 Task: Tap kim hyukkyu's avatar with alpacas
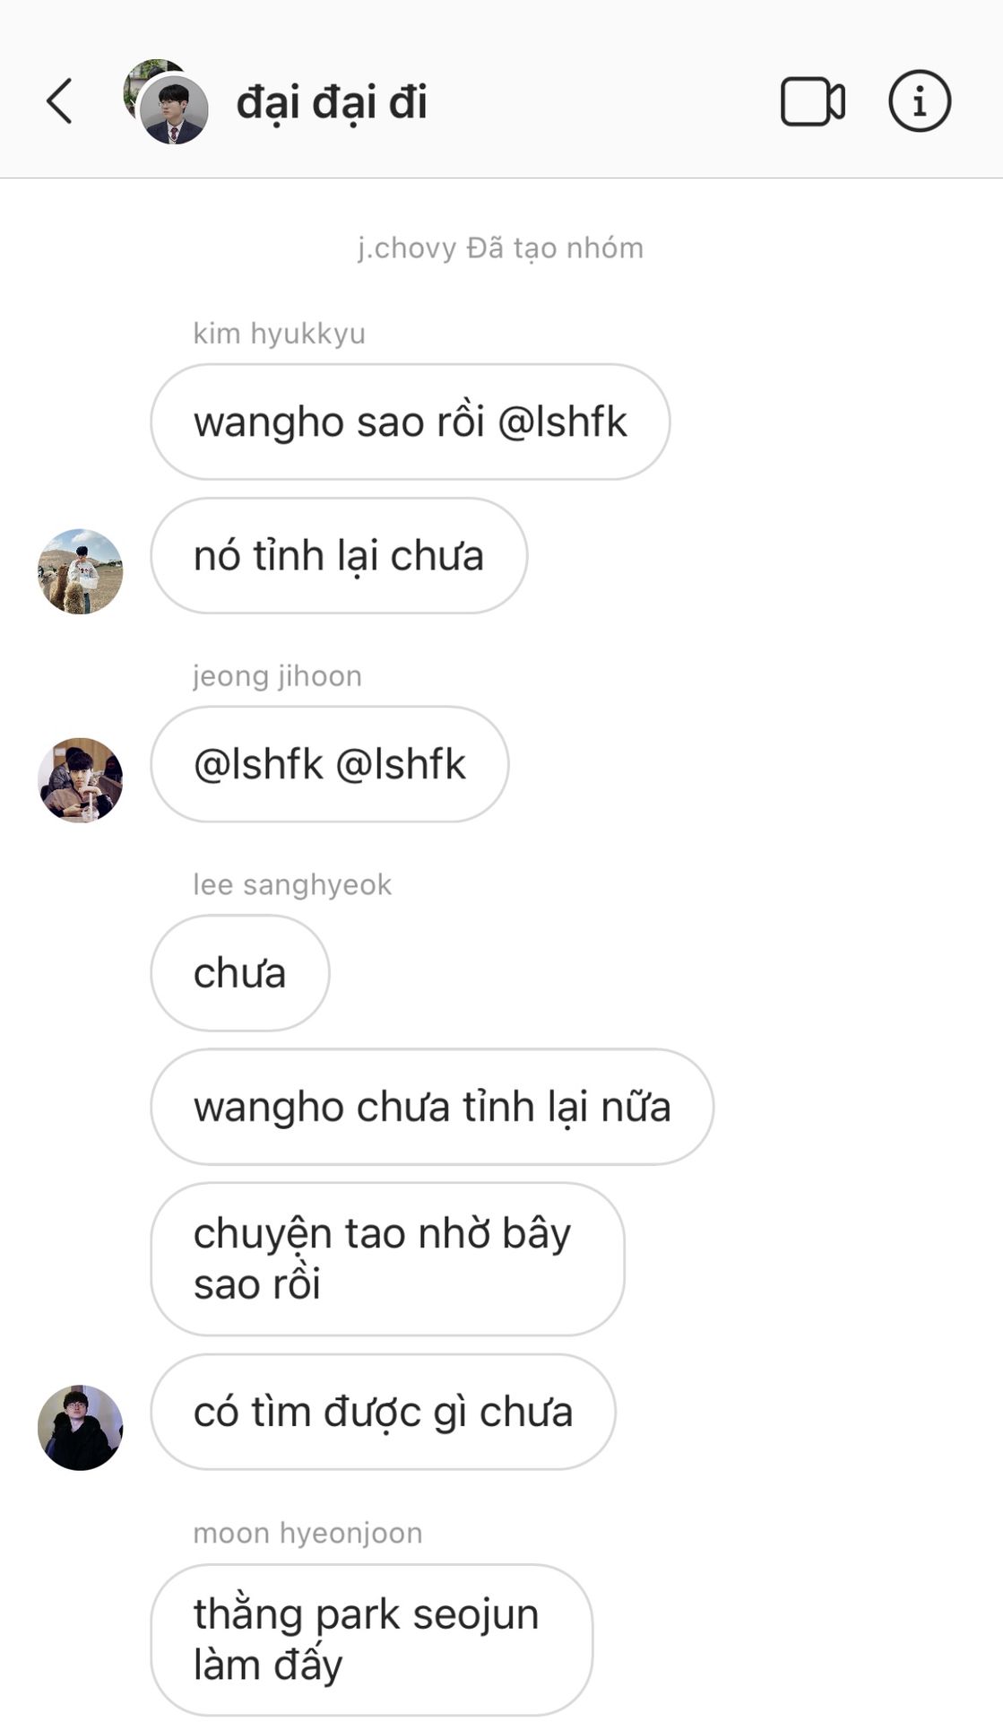click(81, 571)
